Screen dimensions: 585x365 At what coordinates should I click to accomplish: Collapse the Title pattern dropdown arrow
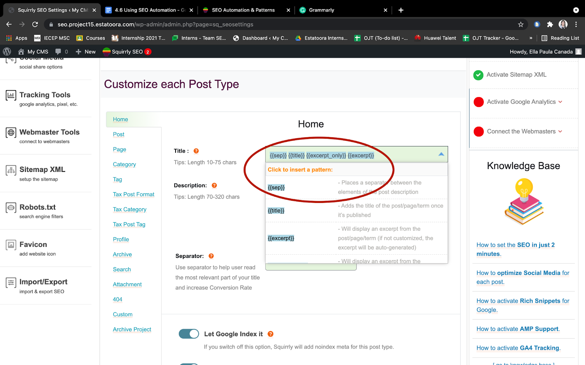pyautogui.click(x=441, y=154)
